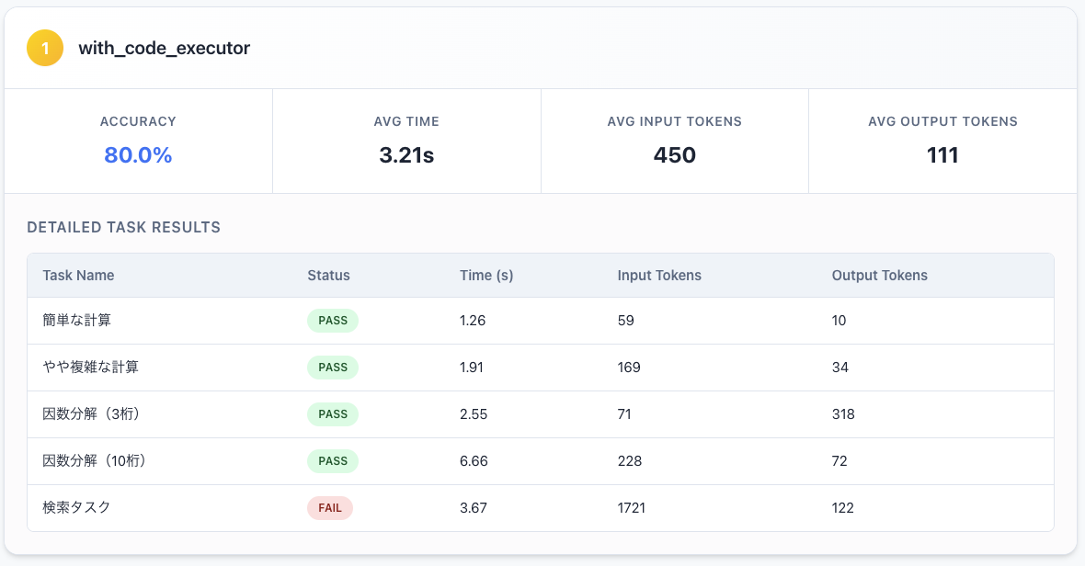This screenshot has width=1085, height=566.
Task: Click PASS badge for 簡単な計算
Action: pyautogui.click(x=333, y=321)
